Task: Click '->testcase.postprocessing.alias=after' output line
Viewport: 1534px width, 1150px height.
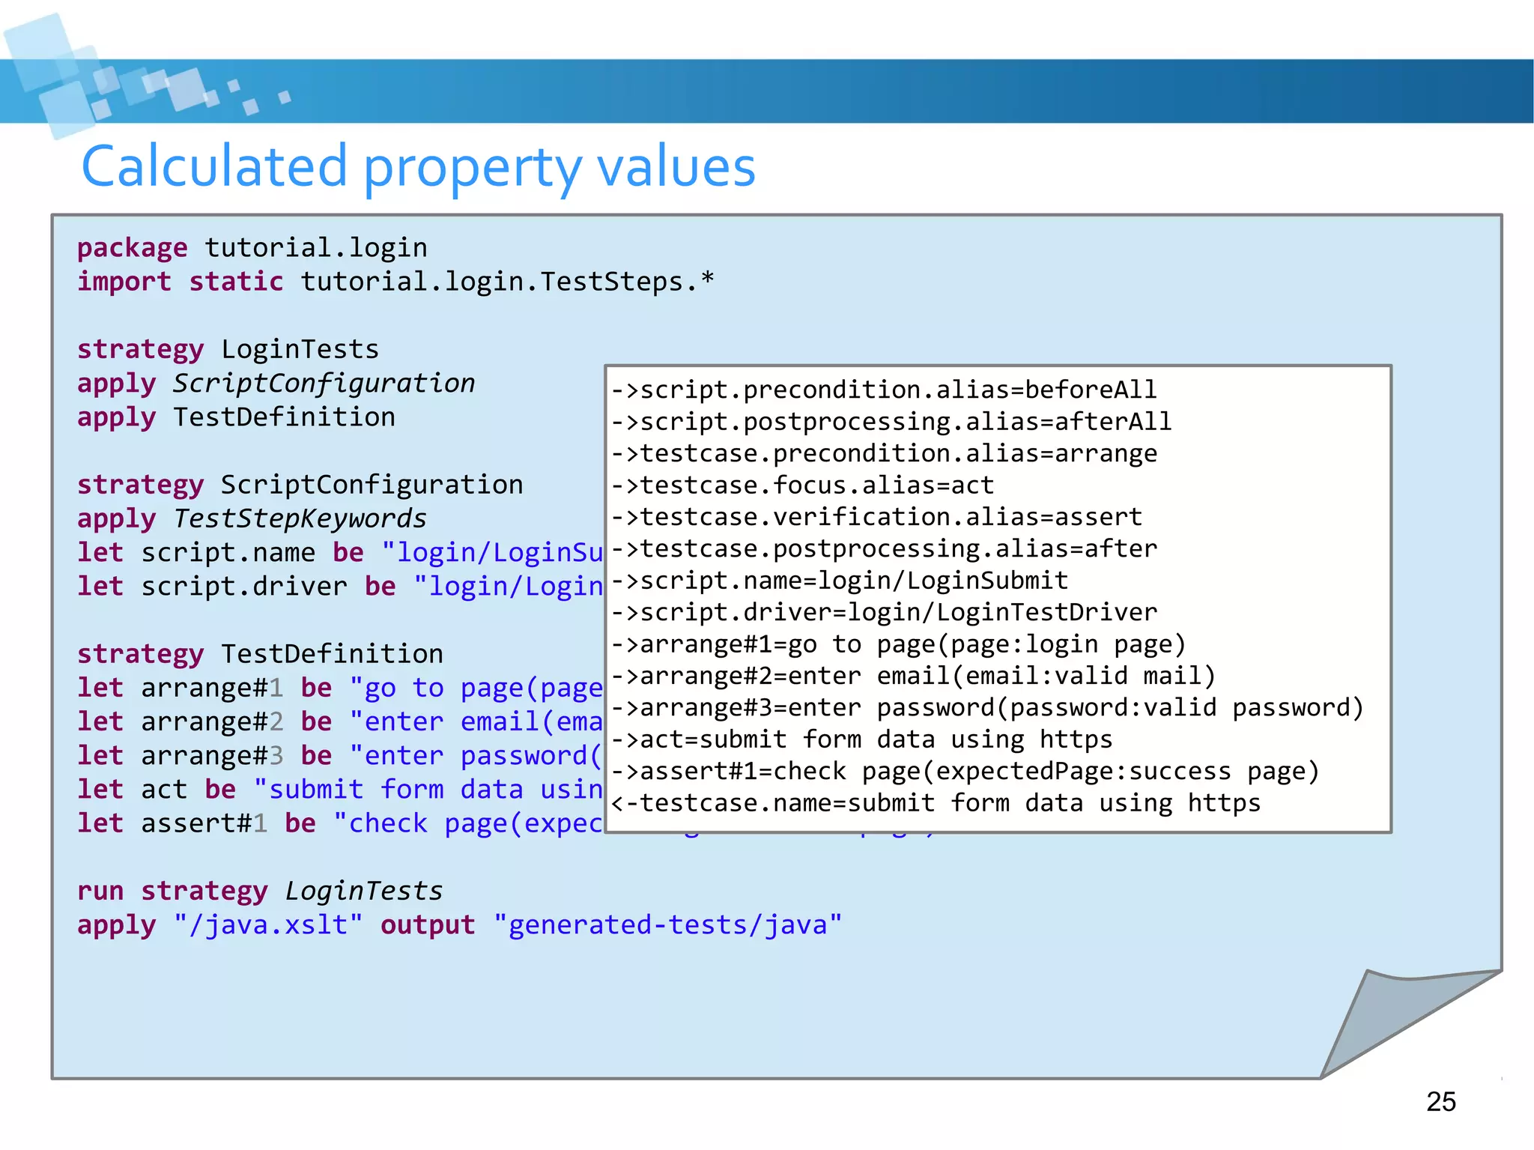Action: tap(884, 549)
